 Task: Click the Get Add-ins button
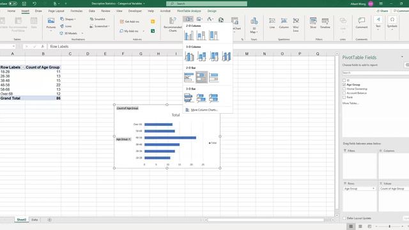pos(130,21)
